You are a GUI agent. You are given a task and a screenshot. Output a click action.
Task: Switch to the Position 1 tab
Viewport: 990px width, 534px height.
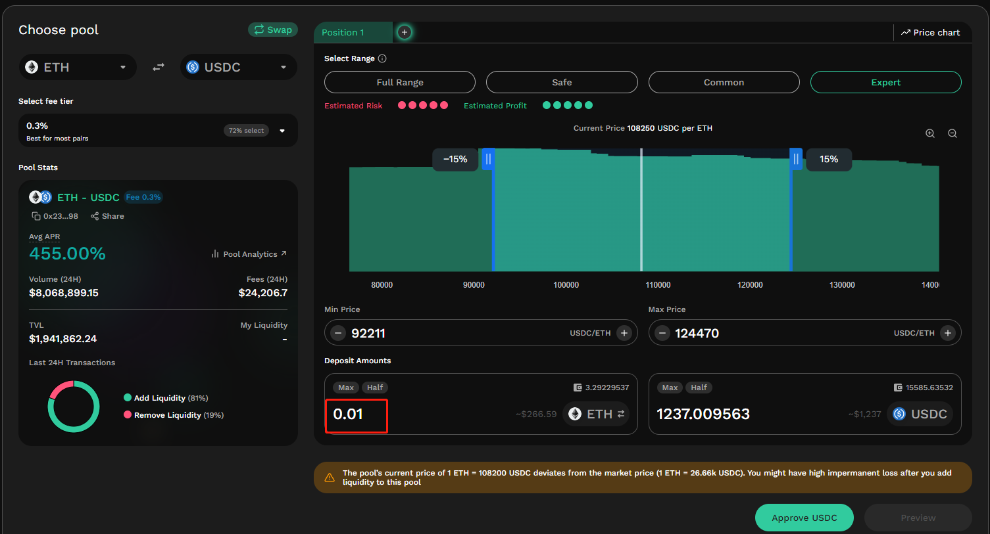tap(343, 32)
